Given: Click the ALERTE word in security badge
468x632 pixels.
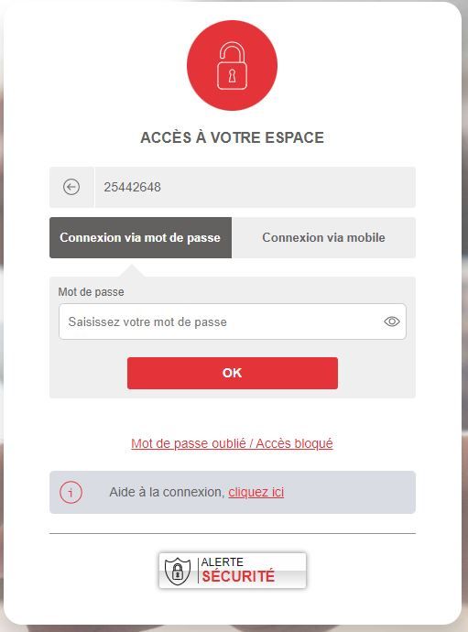Looking at the screenshot, I should coord(223,561).
